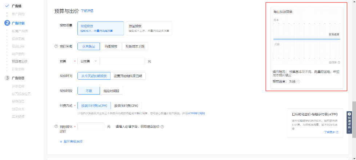
Task: Open 了解详情 link beside 预算与出价
Action: click(87, 11)
